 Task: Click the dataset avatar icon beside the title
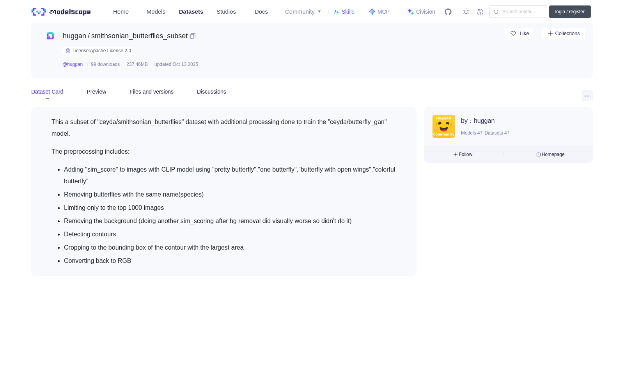pyautogui.click(x=50, y=36)
